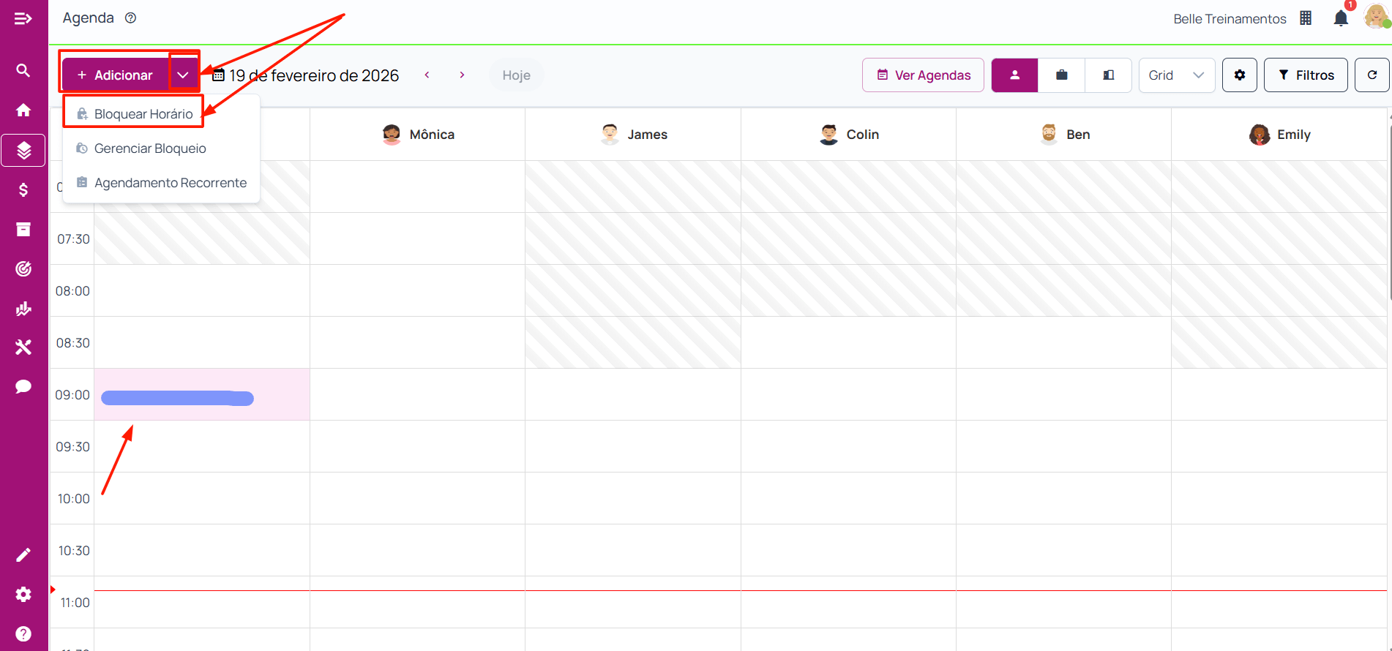Choose Agendamento Recorrente menu option

coord(170,183)
